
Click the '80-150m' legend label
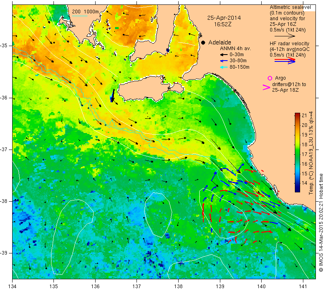239,67
